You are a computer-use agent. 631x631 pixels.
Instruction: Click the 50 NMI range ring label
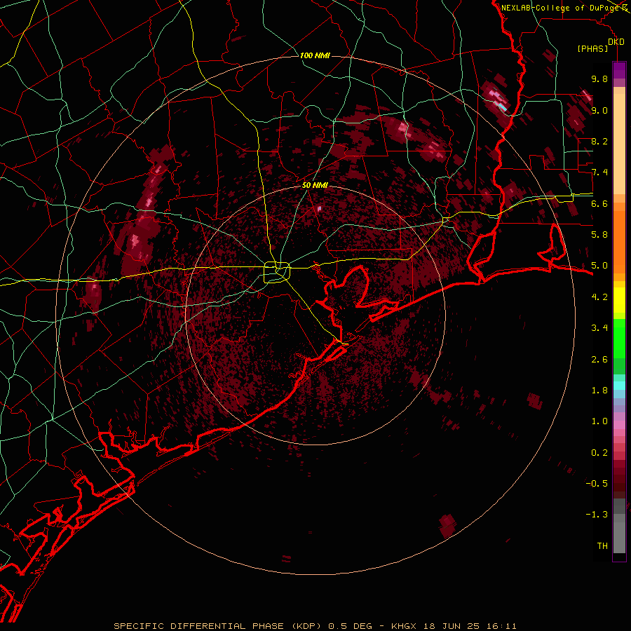coord(315,185)
